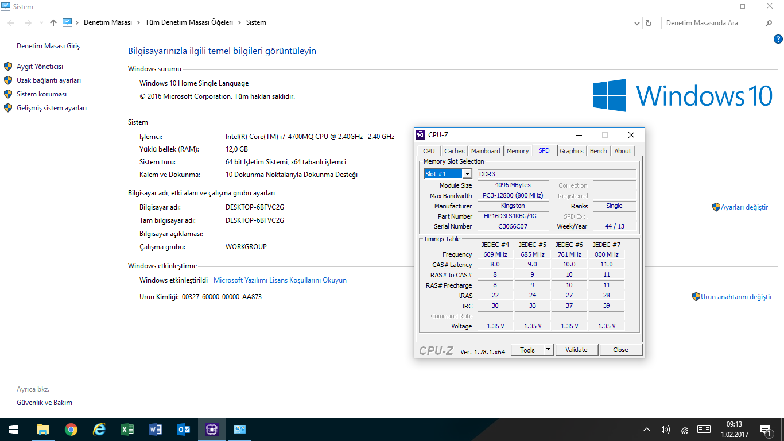Open the Action Center notifications icon
This screenshot has height=441, width=784.
point(766,430)
